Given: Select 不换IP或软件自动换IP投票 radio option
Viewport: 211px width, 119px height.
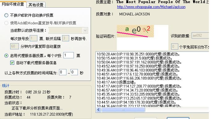Looking at the screenshot, I should coord(6,15).
